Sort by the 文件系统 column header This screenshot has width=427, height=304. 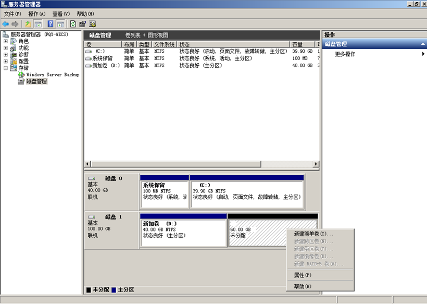tap(165, 44)
